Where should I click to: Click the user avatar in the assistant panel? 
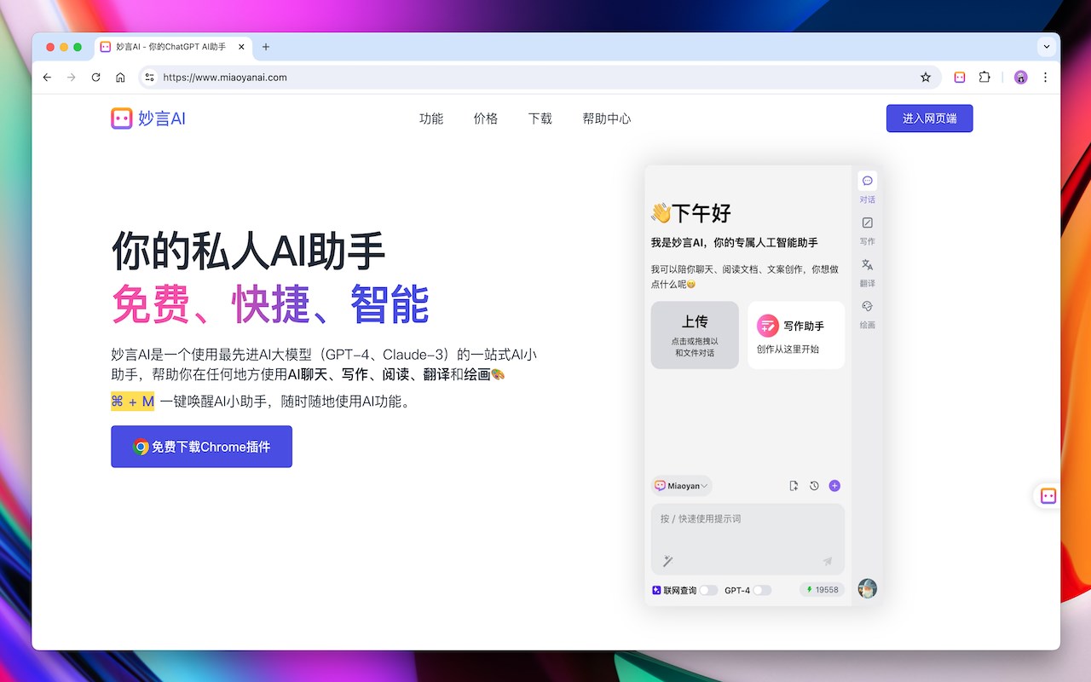point(867,588)
